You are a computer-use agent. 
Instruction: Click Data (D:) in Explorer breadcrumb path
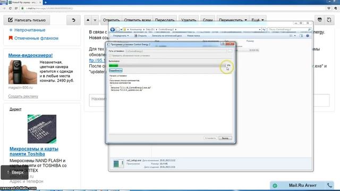tap(150, 30)
